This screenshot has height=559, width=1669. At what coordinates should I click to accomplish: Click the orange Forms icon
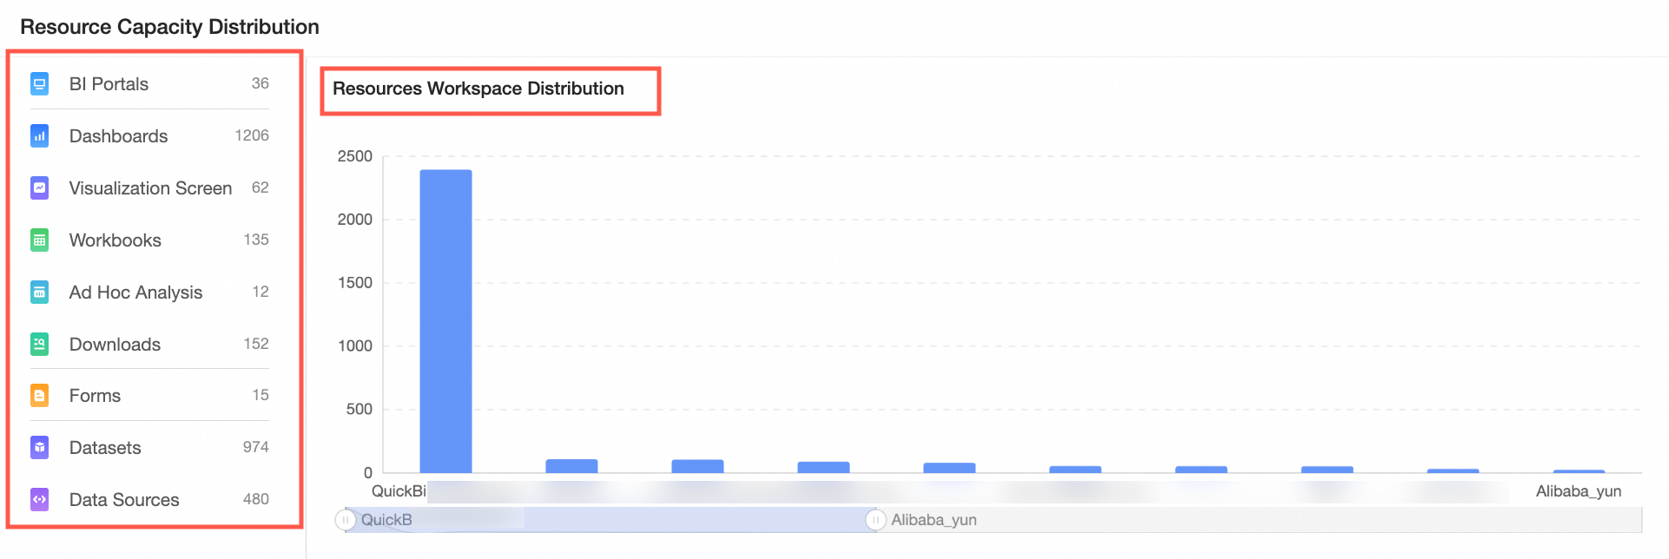[x=39, y=396]
